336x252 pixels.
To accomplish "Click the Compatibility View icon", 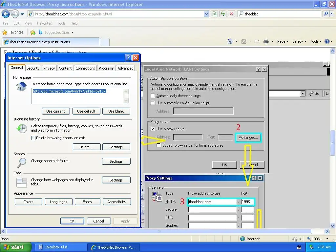I will 214,14.
